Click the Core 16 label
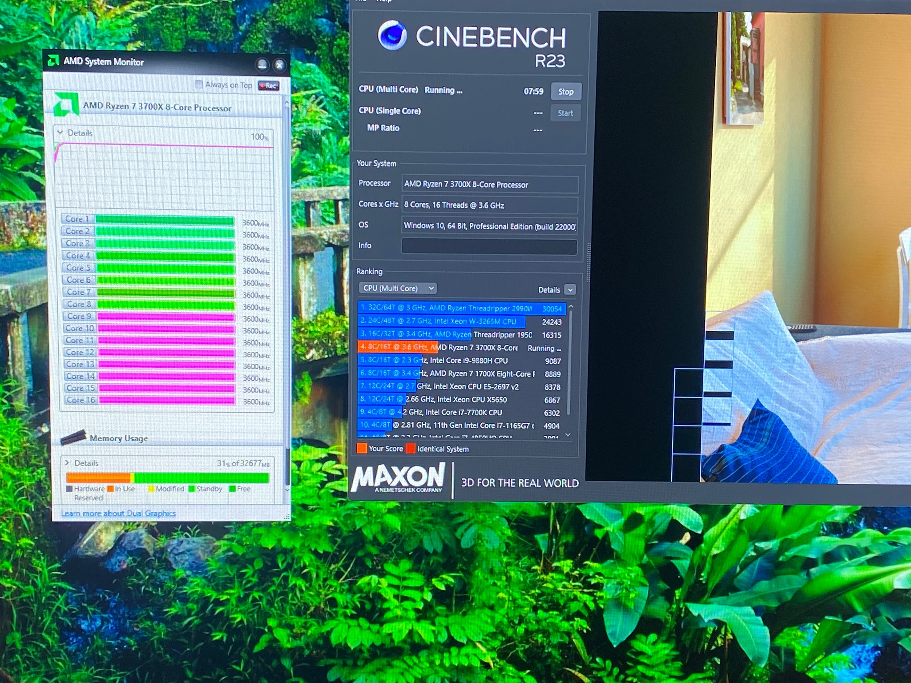This screenshot has width=911, height=683. [81, 400]
